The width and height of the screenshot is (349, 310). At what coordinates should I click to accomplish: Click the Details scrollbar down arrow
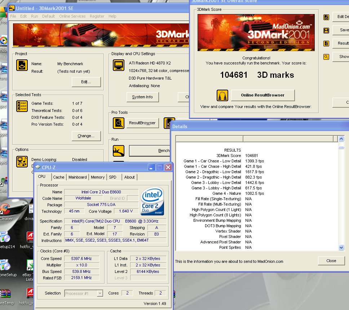[x=341, y=247]
